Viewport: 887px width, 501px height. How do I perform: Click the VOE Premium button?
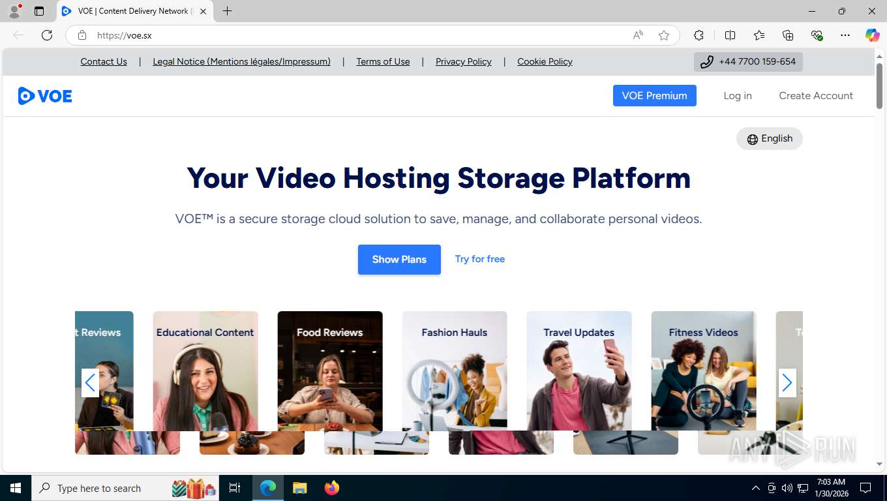point(654,95)
